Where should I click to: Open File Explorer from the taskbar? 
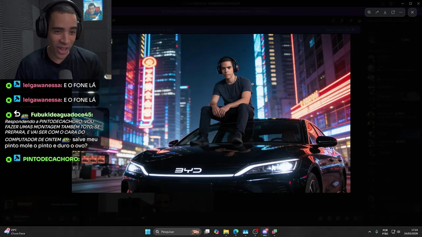tap(226, 232)
